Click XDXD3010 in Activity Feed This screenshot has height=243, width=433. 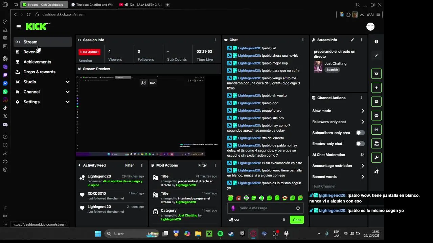[97, 194]
